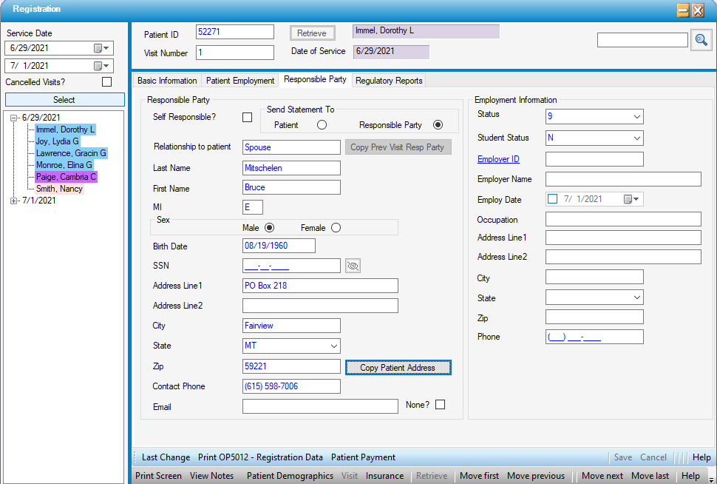The image size is (717, 484).
Task: Follow the Employer ID link
Action: pyautogui.click(x=498, y=159)
